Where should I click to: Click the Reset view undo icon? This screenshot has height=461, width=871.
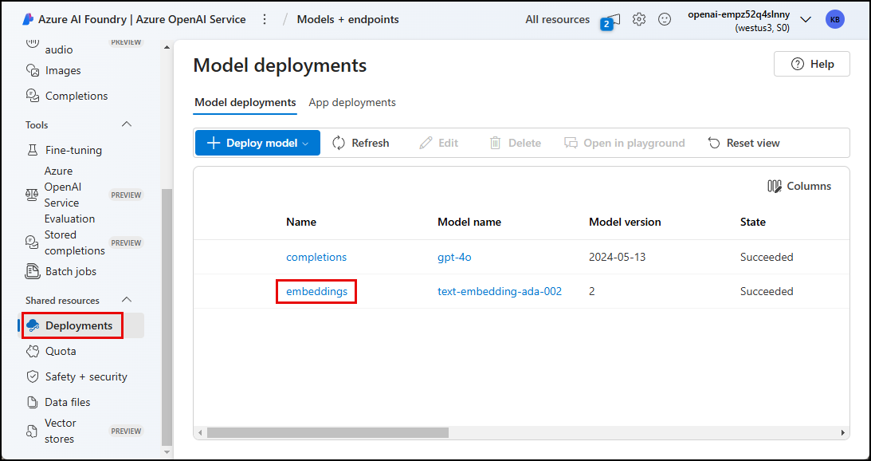(x=714, y=143)
